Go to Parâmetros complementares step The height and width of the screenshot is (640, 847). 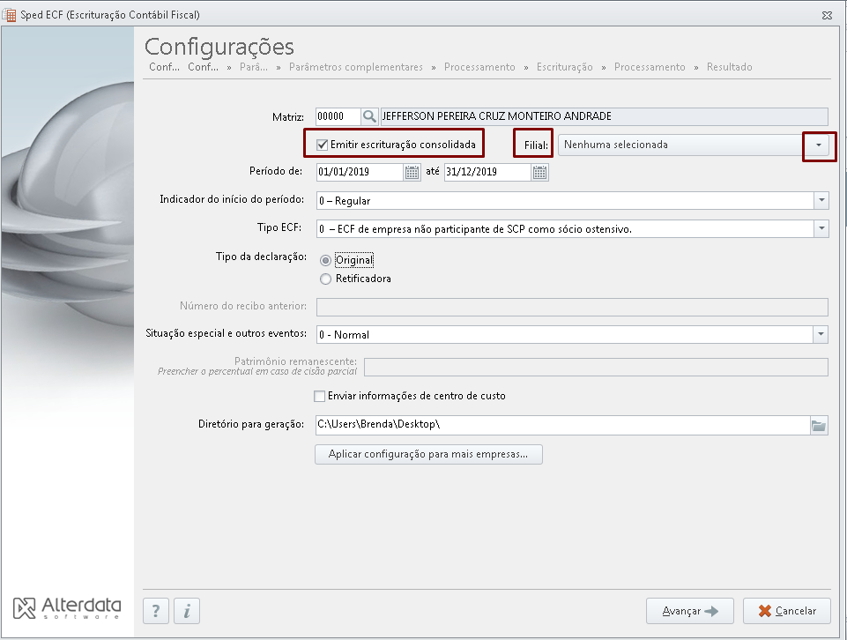coord(356,67)
